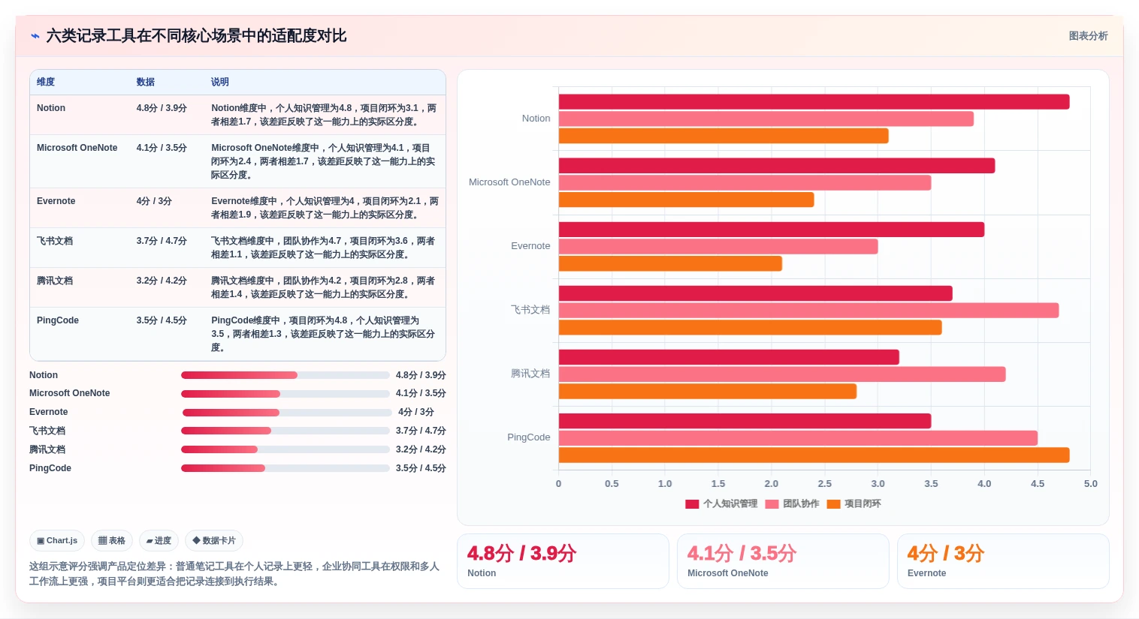Click Notion 个人知识管理 crimson chart bar
This screenshot has width=1139, height=619.
coord(814,102)
